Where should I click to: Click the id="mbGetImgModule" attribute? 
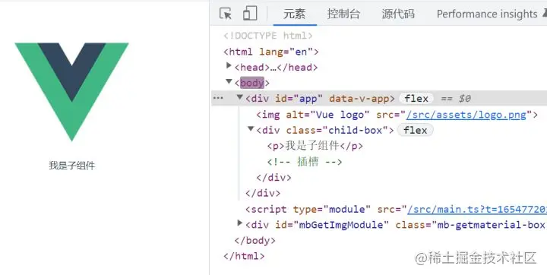332,225
